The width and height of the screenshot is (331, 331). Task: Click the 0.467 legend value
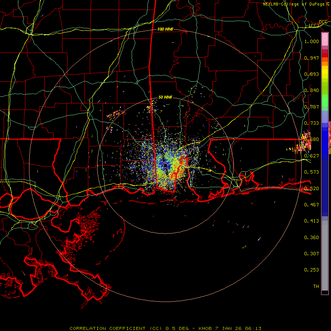click(x=312, y=204)
